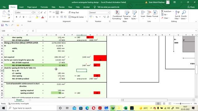Open the font size dropdown
Viewport: 198px width, 111px height.
click(38, 13)
